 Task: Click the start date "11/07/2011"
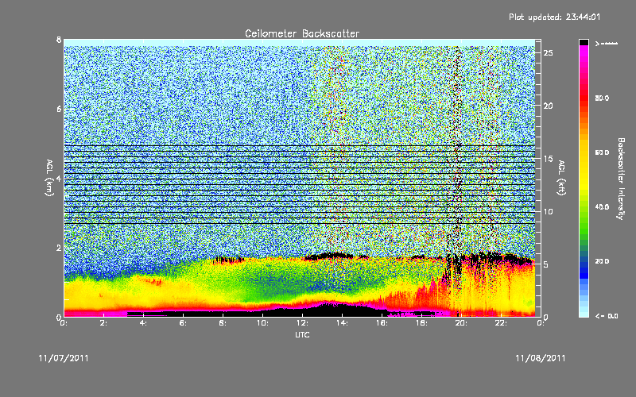(64, 358)
